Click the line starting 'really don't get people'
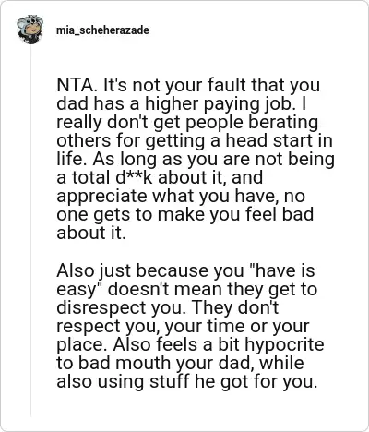The image size is (369, 432). click(x=187, y=123)
